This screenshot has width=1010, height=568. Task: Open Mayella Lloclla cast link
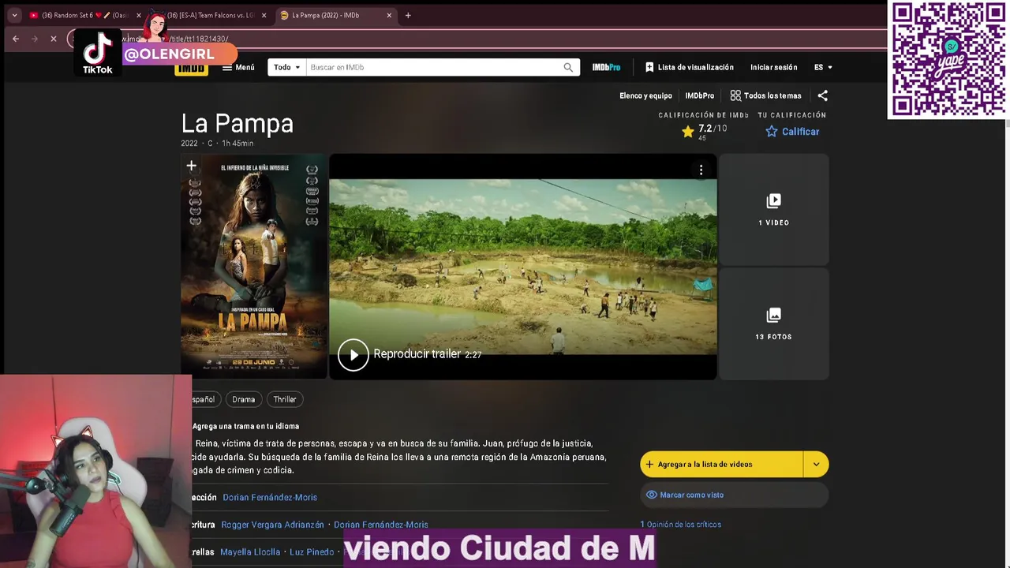(x=250, y=552)
